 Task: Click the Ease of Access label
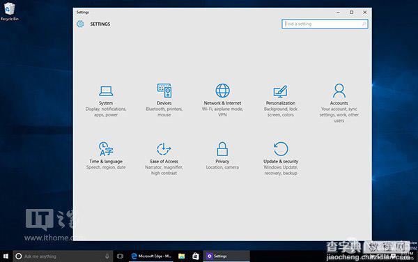click(x=164, y=162)
